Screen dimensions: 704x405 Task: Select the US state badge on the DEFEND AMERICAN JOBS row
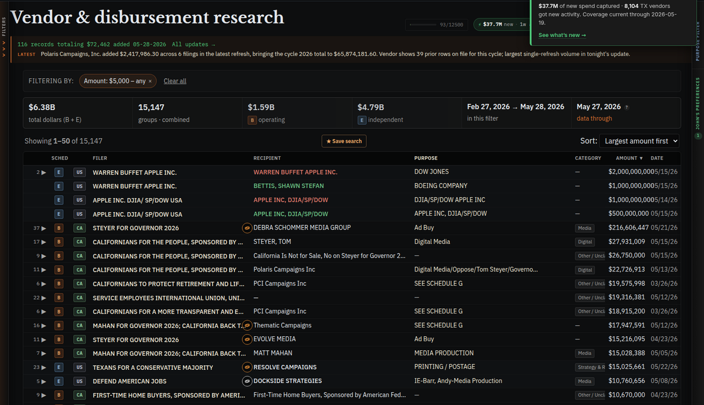tap(80, 381)
